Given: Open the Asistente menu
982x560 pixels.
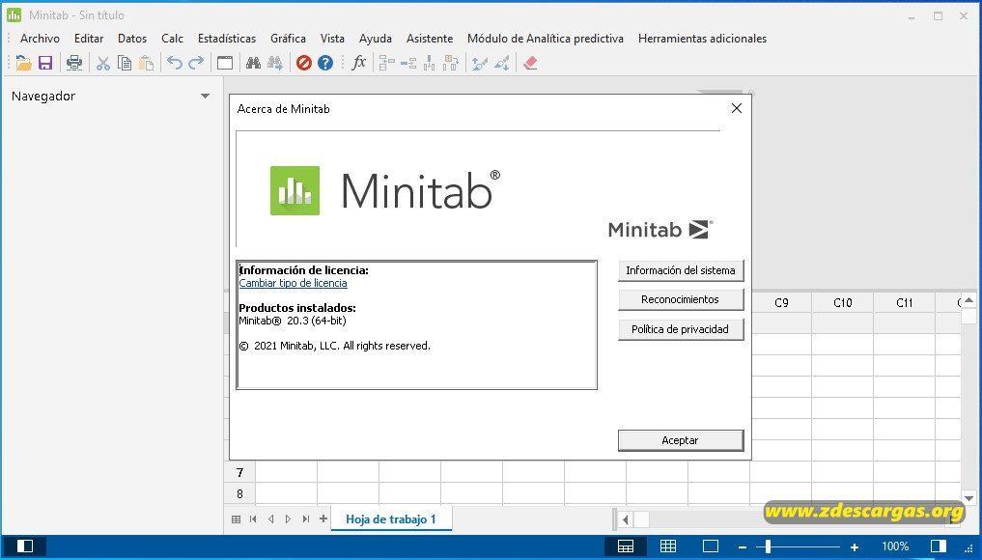Looking at the screenshot, I should click(x=430, y=39).
